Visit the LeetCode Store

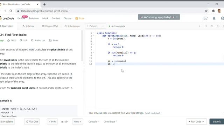coord(80,18)
